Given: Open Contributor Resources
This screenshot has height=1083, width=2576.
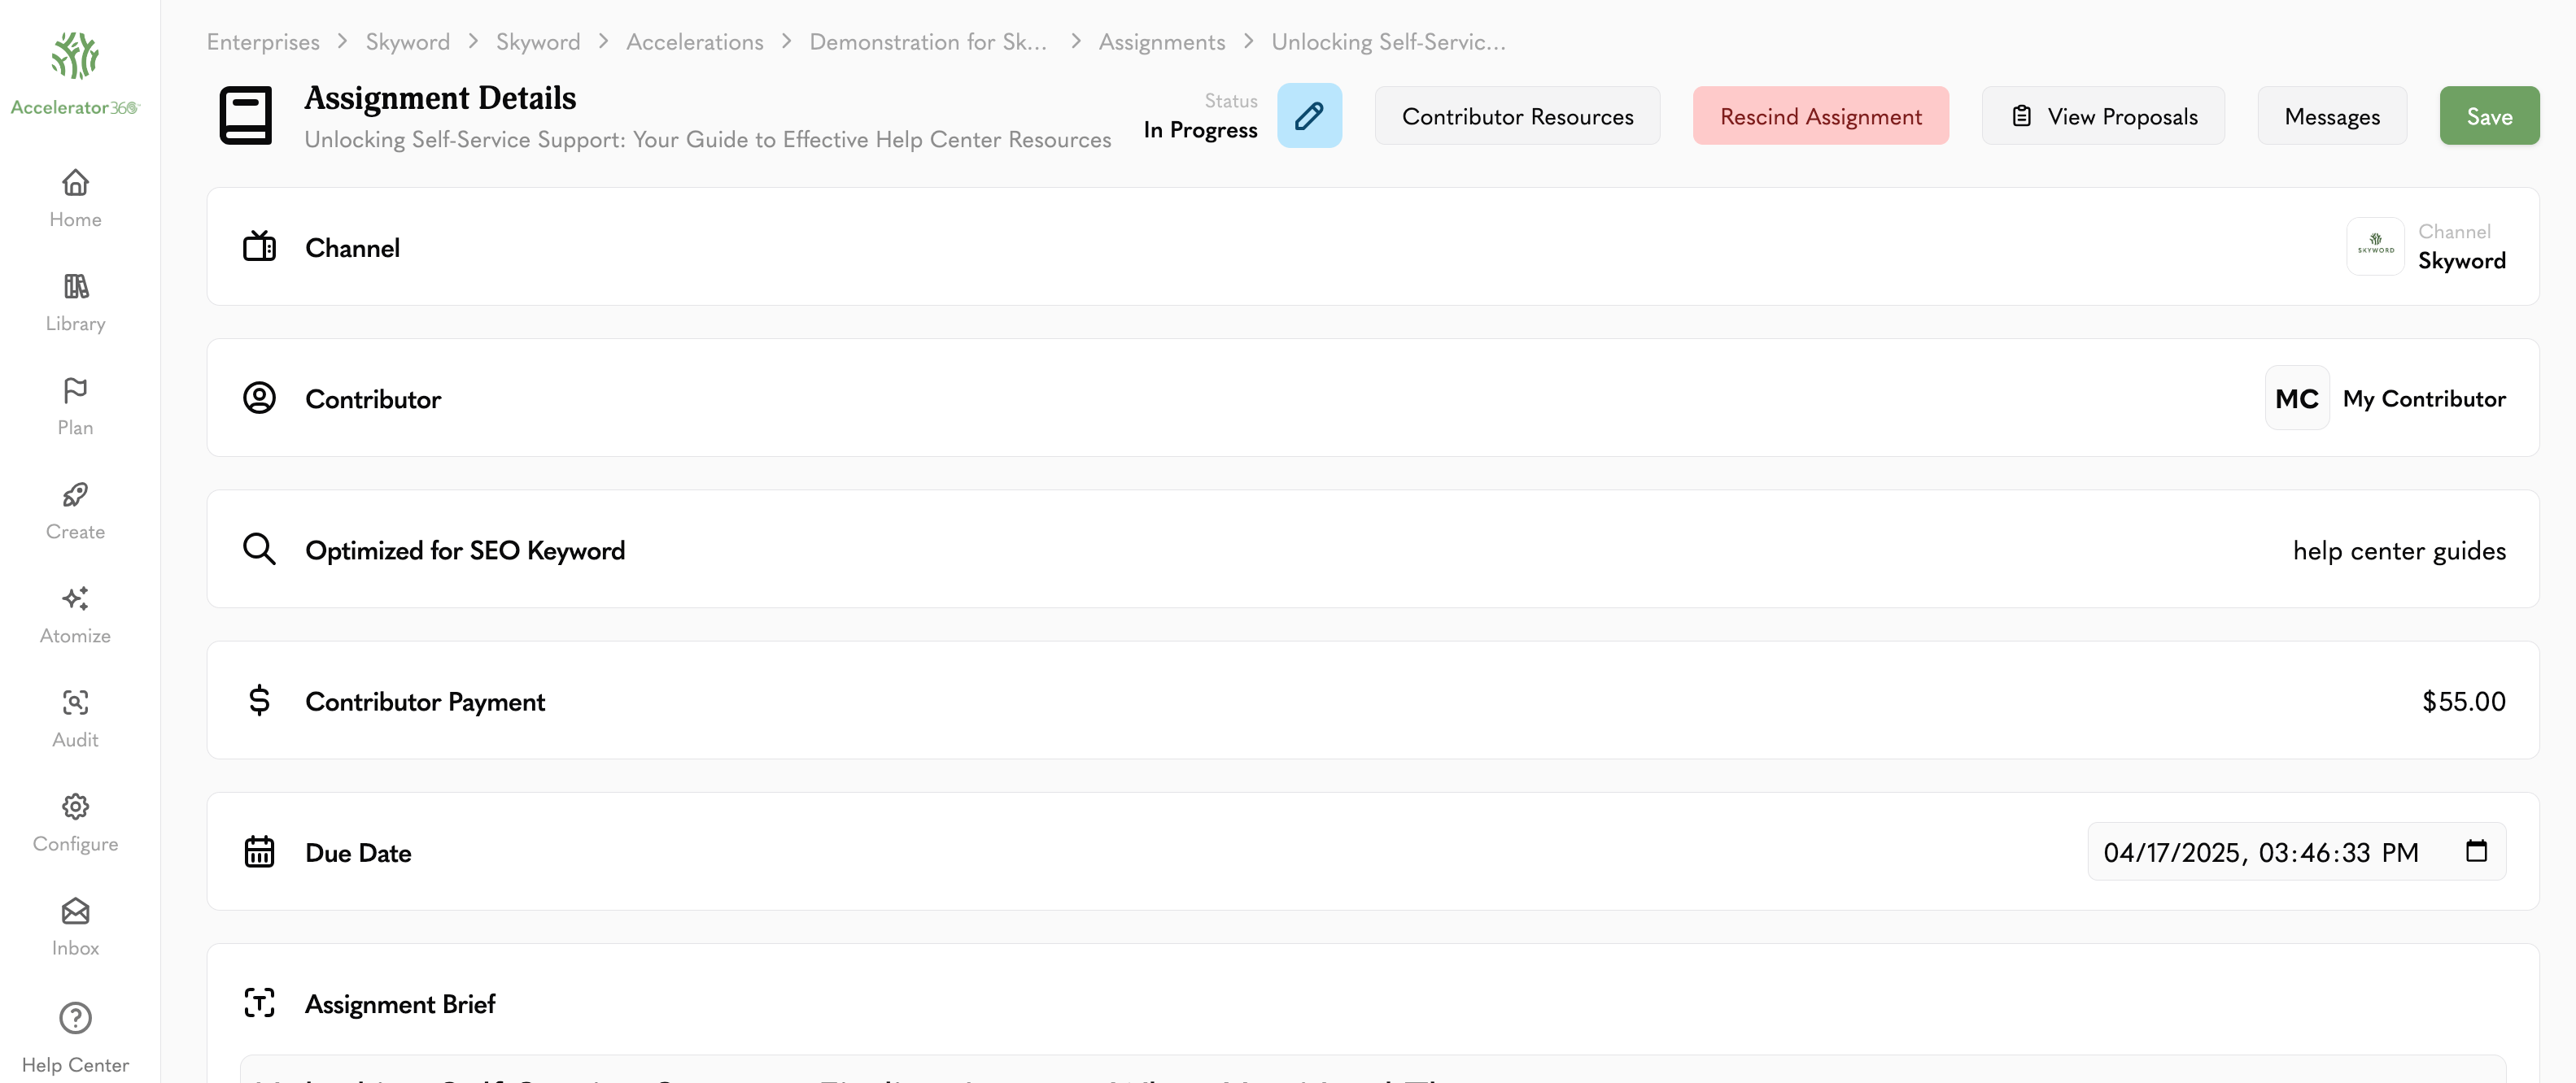Looking at the screenshot, I should click(1517, 116).
